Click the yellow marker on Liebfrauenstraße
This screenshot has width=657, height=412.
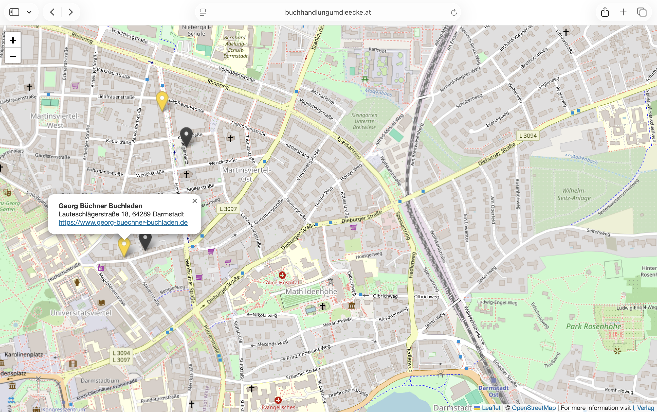click(x=162, y=100)
